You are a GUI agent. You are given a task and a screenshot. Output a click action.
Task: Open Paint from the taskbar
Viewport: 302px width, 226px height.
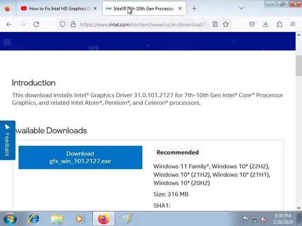(x=127, y=219)
